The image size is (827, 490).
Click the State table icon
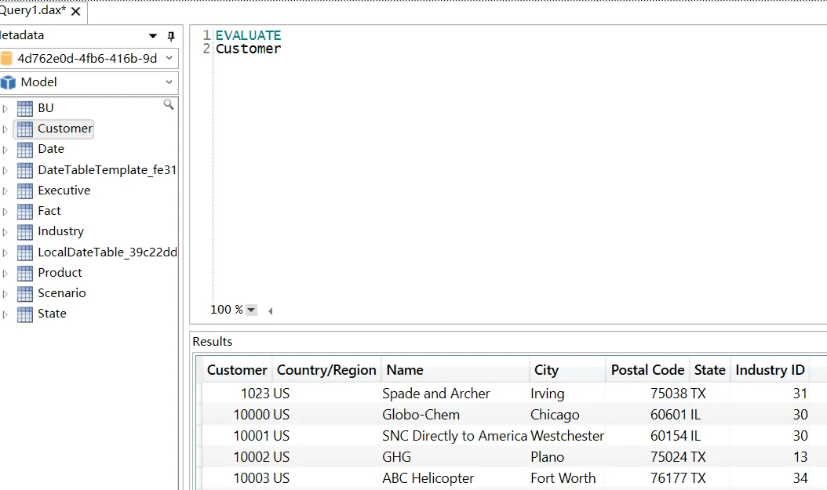click(x=25, y=314)
